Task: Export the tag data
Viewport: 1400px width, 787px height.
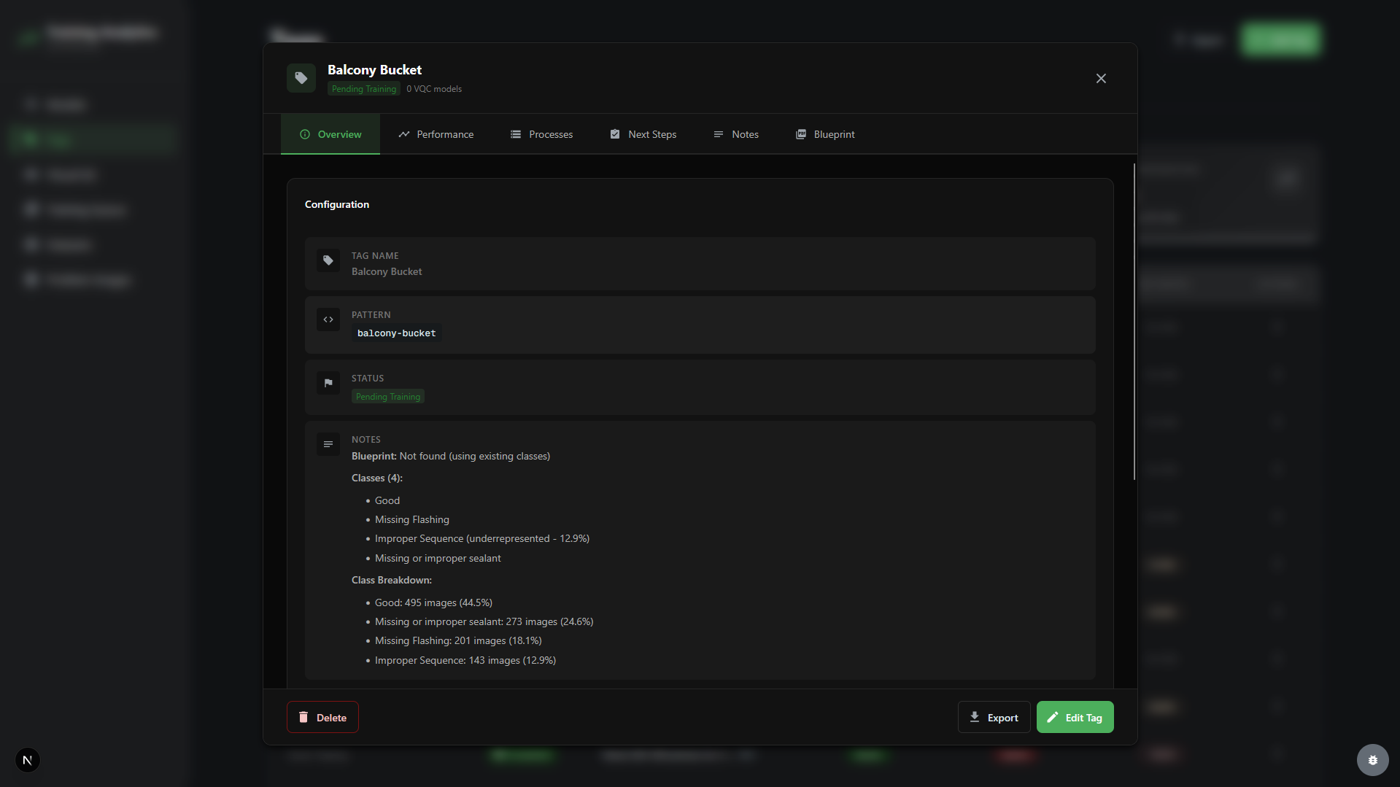Action: tap(994, 718)
